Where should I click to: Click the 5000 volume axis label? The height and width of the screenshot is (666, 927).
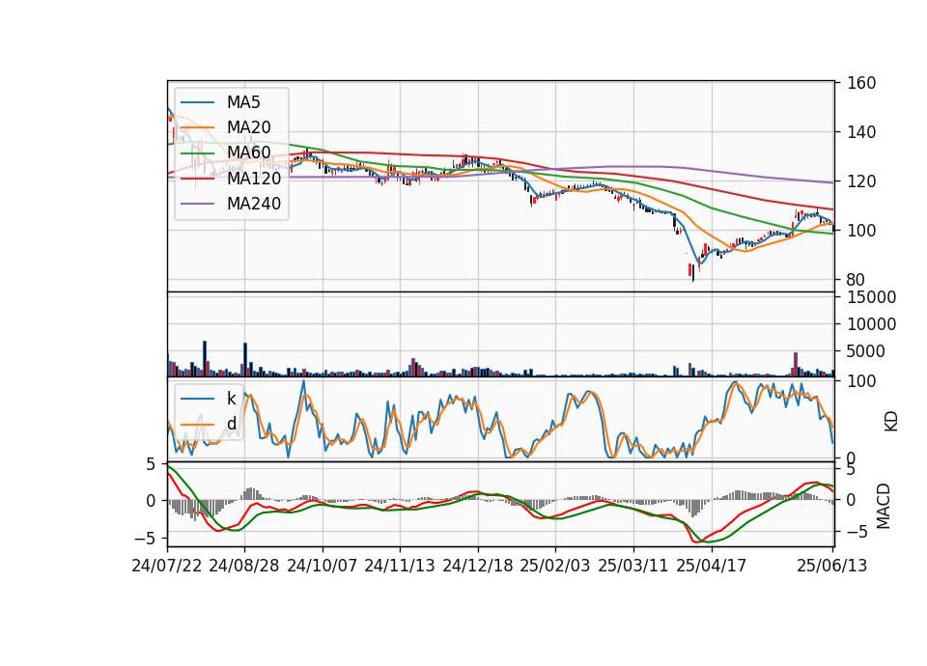click(x=865, y=351)
